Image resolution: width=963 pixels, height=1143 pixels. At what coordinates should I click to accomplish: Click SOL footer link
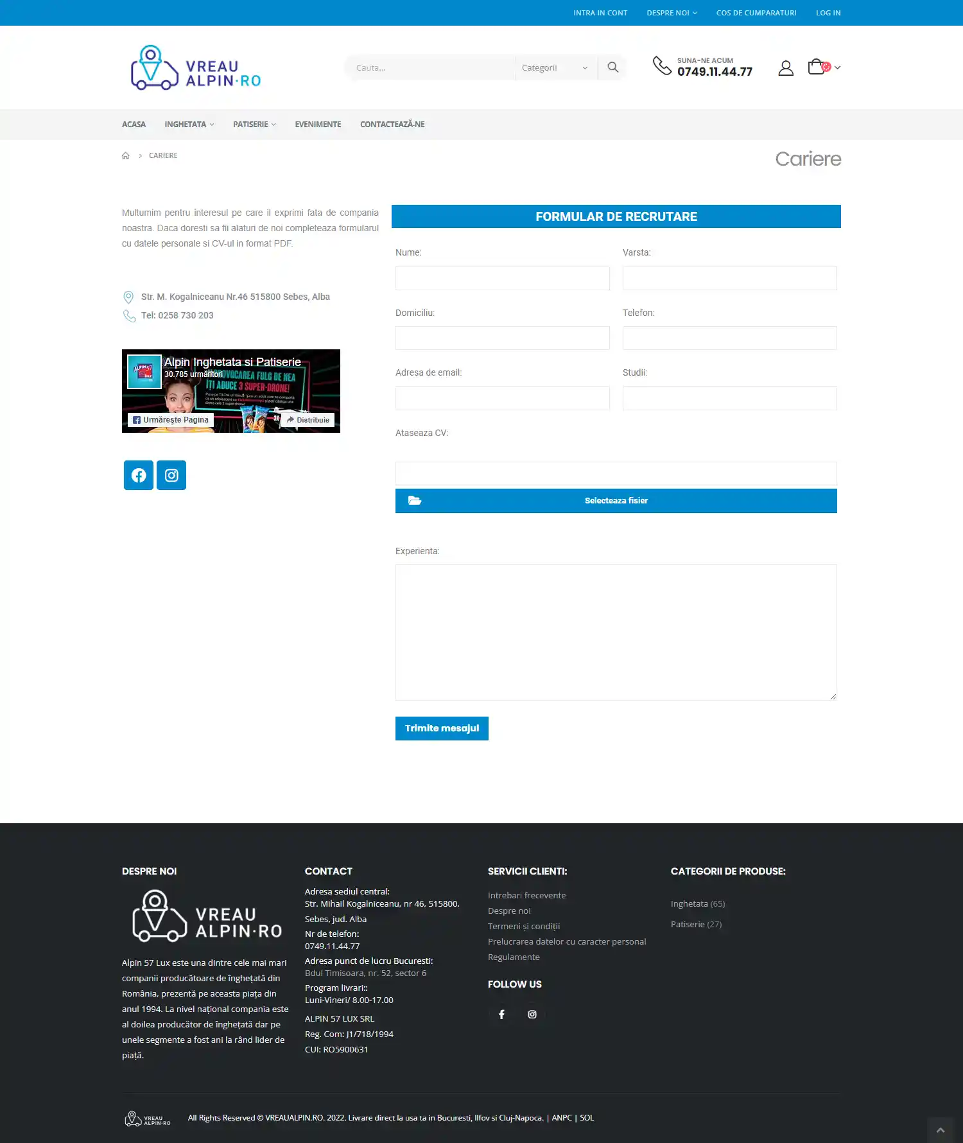[587, 1118]
